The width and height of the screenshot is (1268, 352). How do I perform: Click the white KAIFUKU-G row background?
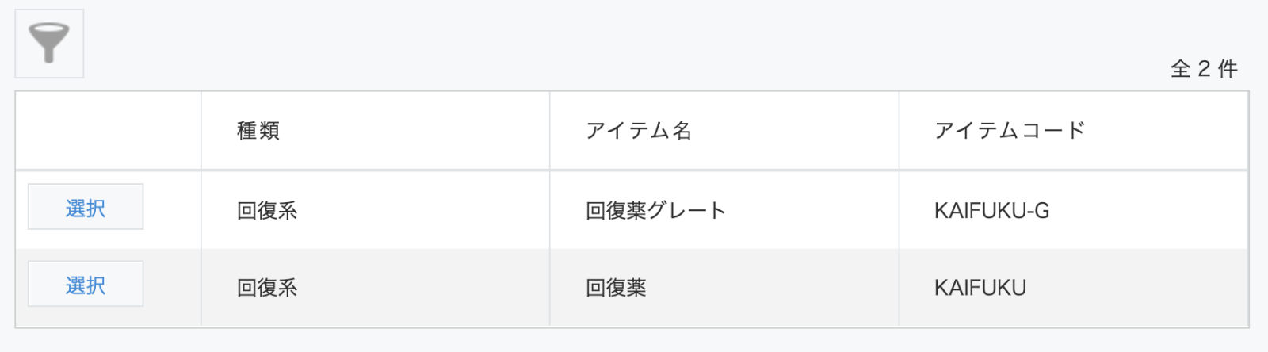632,210
